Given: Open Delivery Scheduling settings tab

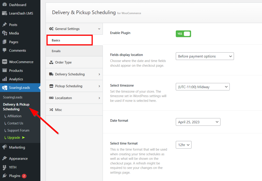Looking at the screenshot, I should [74, 74].
